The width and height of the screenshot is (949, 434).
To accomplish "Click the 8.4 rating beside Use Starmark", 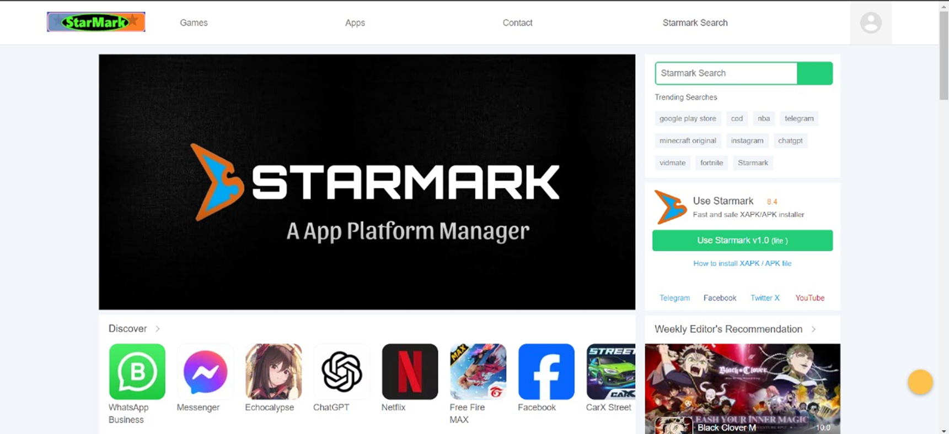I will [771, 202].
